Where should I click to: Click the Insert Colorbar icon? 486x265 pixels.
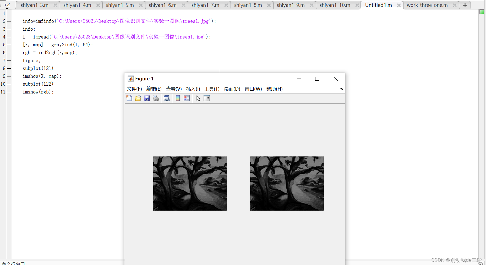(x=178, y=98)
